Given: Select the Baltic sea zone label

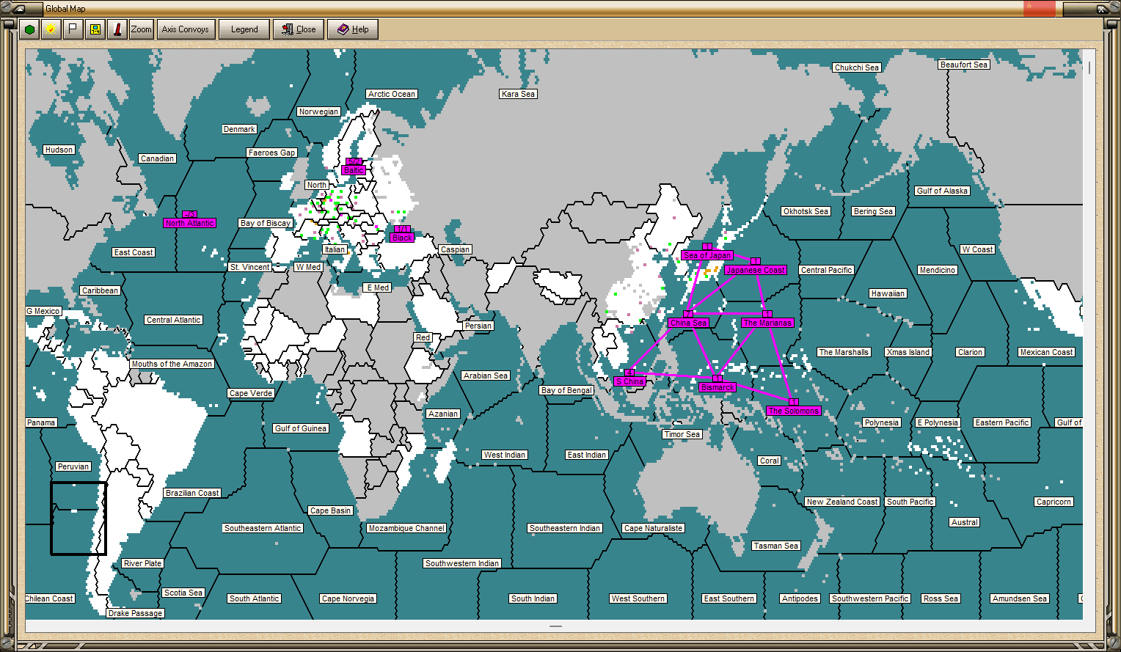Looking at the screenshot, I should click(x=354, y=170).
